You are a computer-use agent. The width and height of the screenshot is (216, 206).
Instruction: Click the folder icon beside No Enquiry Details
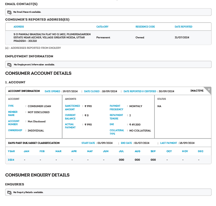tap(10, 192)
